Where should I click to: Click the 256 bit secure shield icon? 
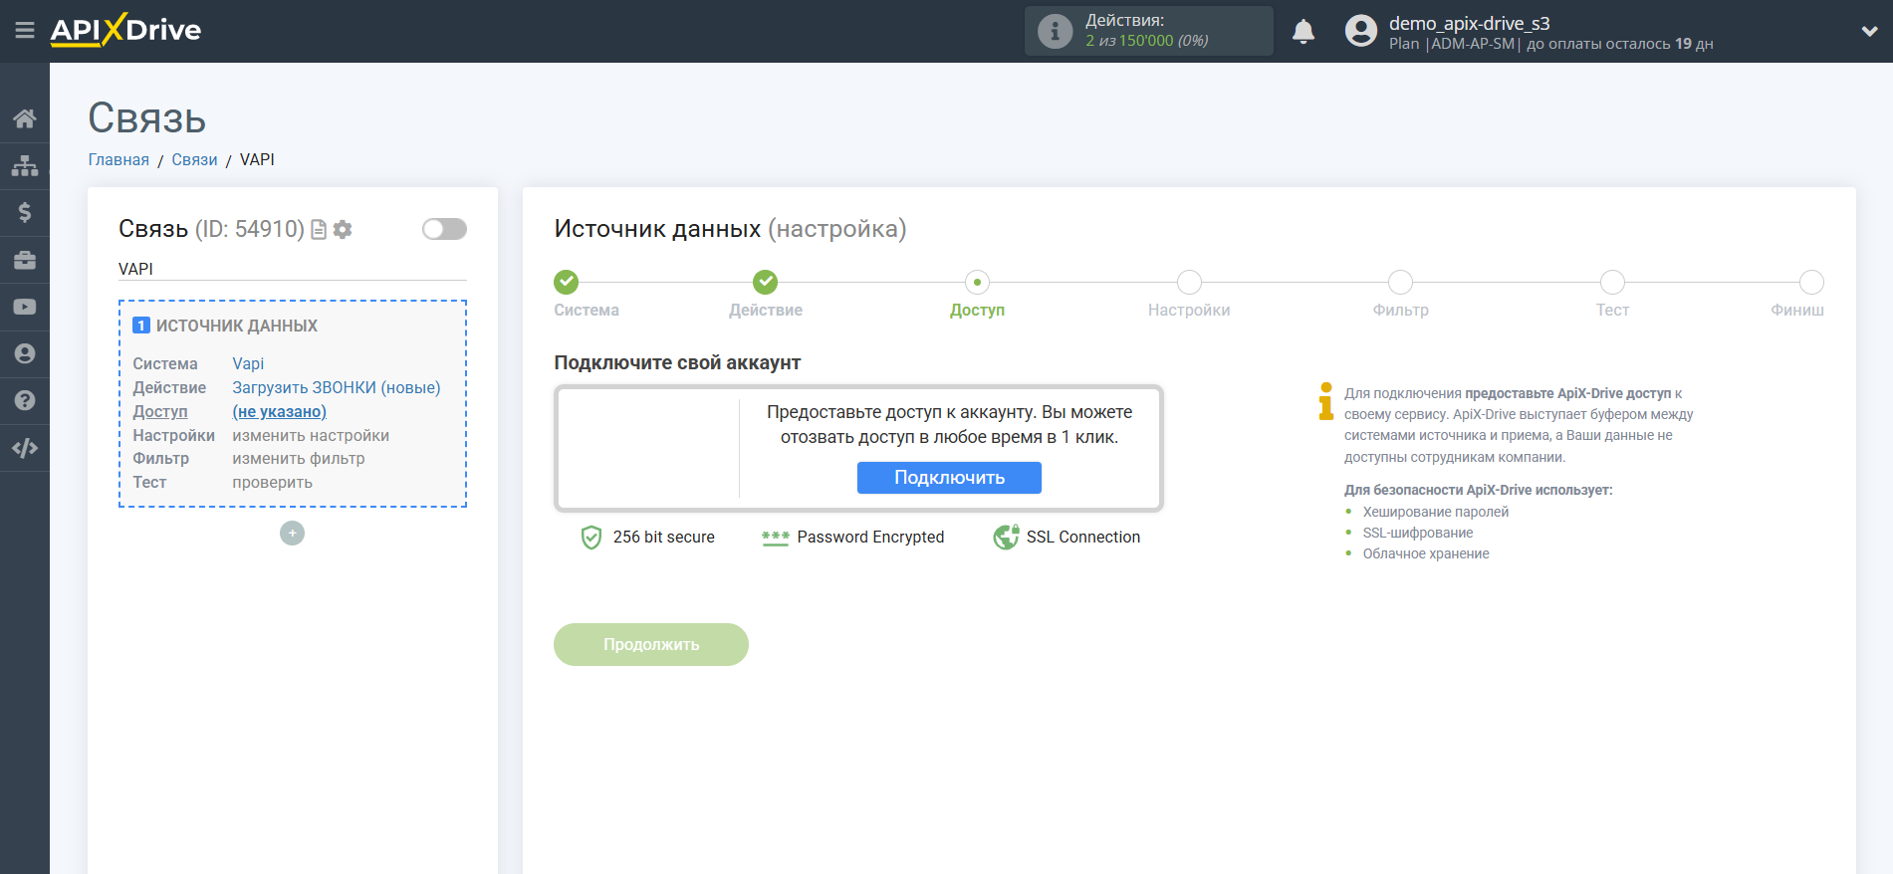point(592,538)
